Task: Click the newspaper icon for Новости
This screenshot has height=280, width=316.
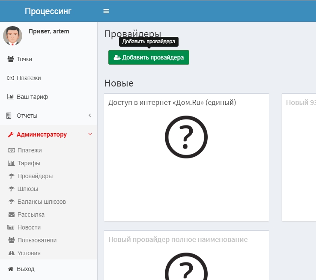Action: click(11, 227)
